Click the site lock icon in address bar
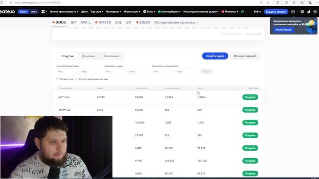Image resolution: width=319 pixels, height=179 pixels. pyautogui.click(x=11, y=2)
